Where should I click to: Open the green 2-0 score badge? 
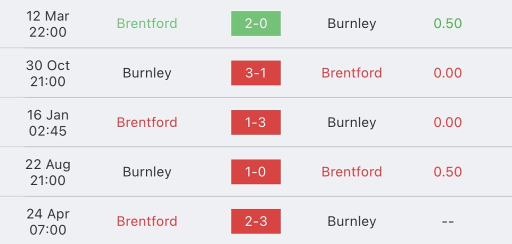(x=255, y=23)
